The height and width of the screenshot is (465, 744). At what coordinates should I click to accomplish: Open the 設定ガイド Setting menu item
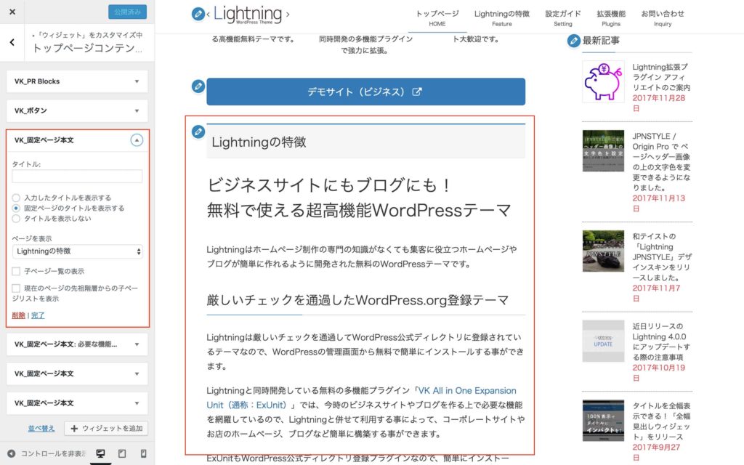563,17
